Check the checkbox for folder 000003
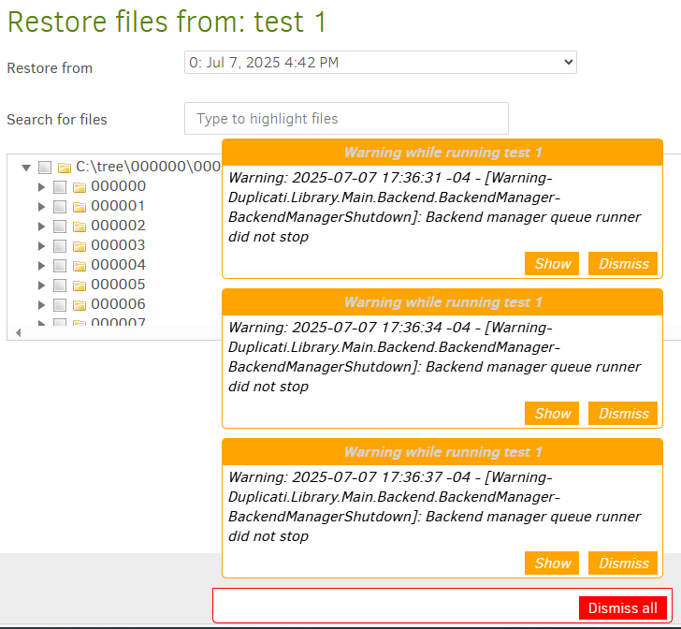Screen dimensions: 681x629 click(60, 246)
